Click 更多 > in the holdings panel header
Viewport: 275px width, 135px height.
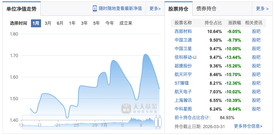[262, 9]
